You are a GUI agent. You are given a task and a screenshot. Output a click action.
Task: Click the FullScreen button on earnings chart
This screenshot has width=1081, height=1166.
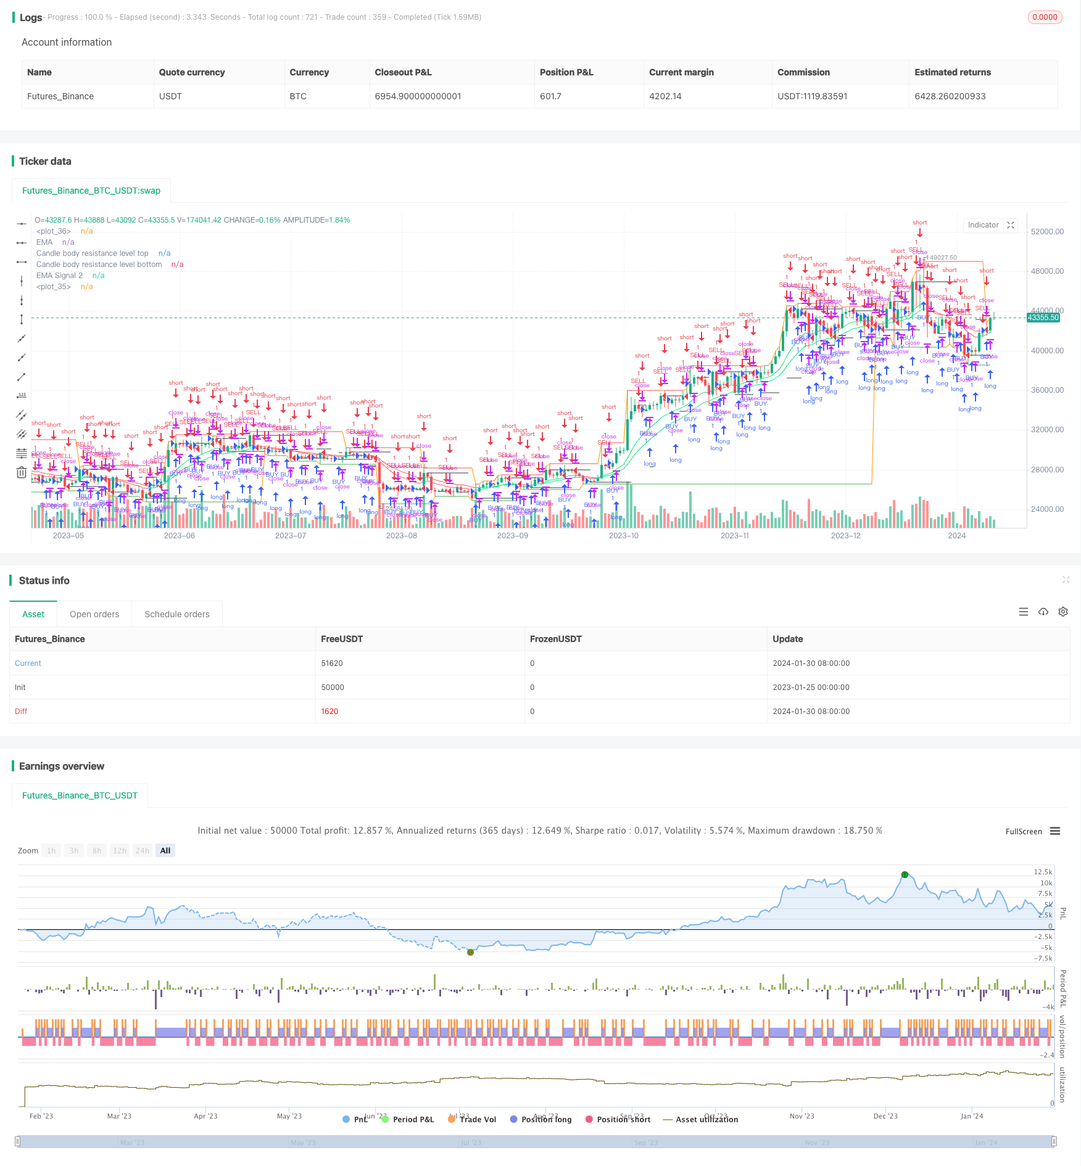click(x=1023, y=831)
